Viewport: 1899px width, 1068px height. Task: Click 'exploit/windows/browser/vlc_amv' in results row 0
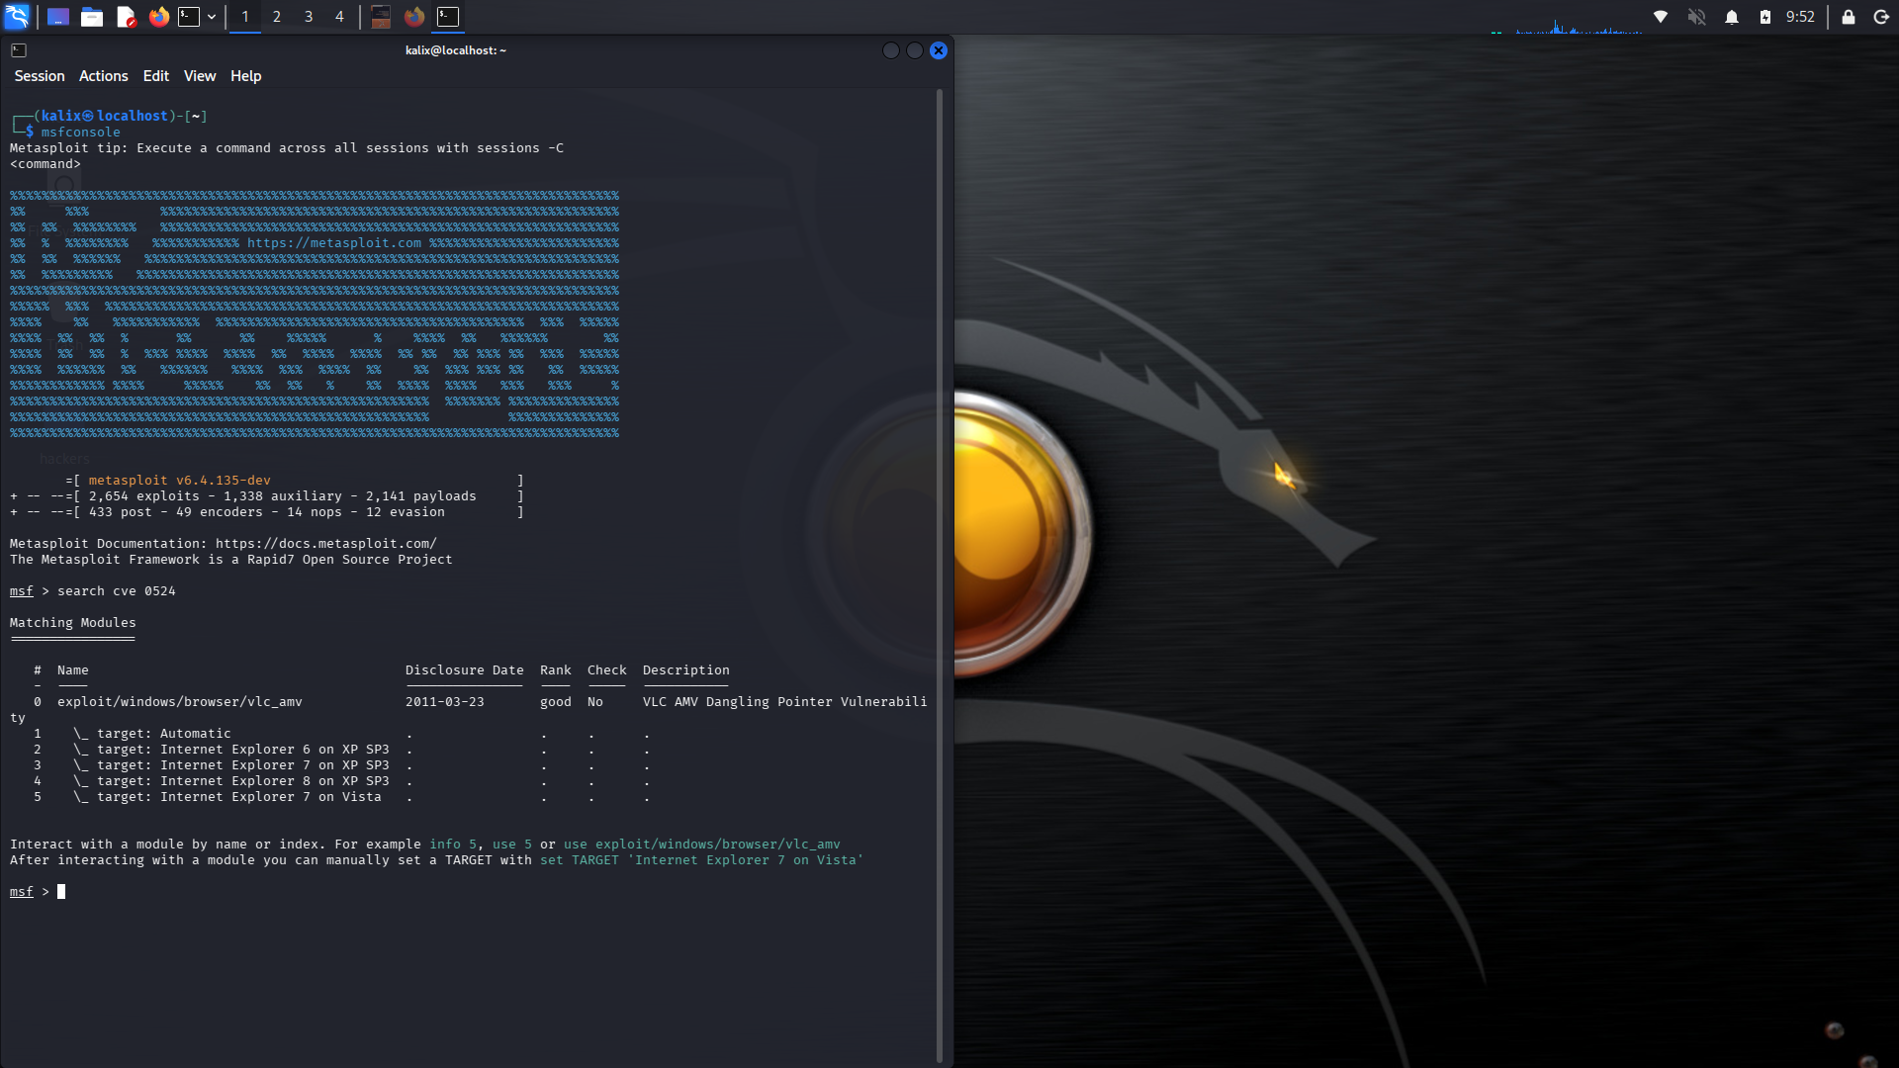[180, 702]
